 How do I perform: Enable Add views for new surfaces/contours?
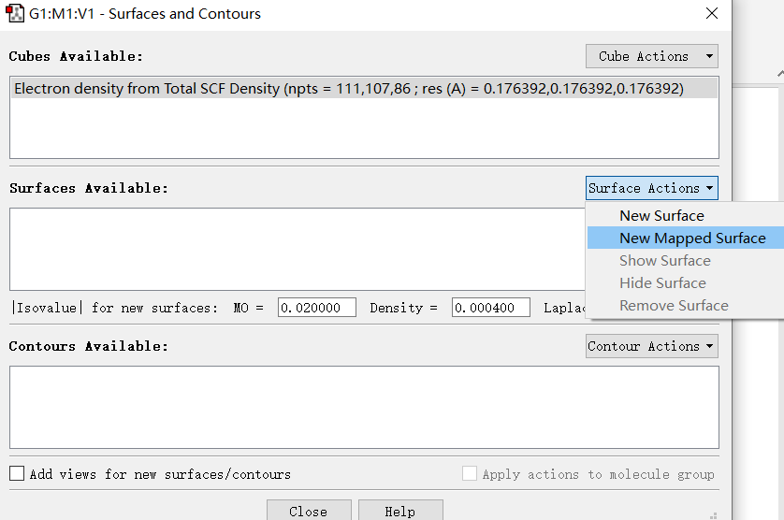[17, 473]
